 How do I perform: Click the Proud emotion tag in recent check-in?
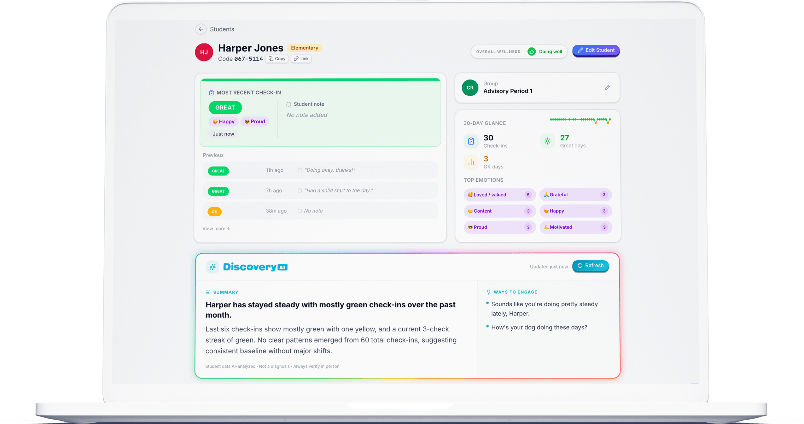(x=254, y=121)
